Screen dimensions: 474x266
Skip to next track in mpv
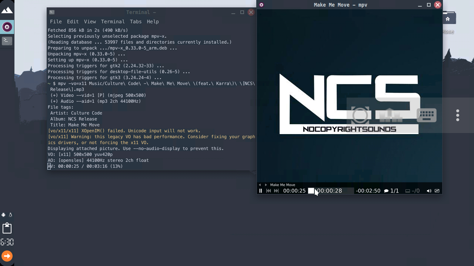[x=276, y=191]
